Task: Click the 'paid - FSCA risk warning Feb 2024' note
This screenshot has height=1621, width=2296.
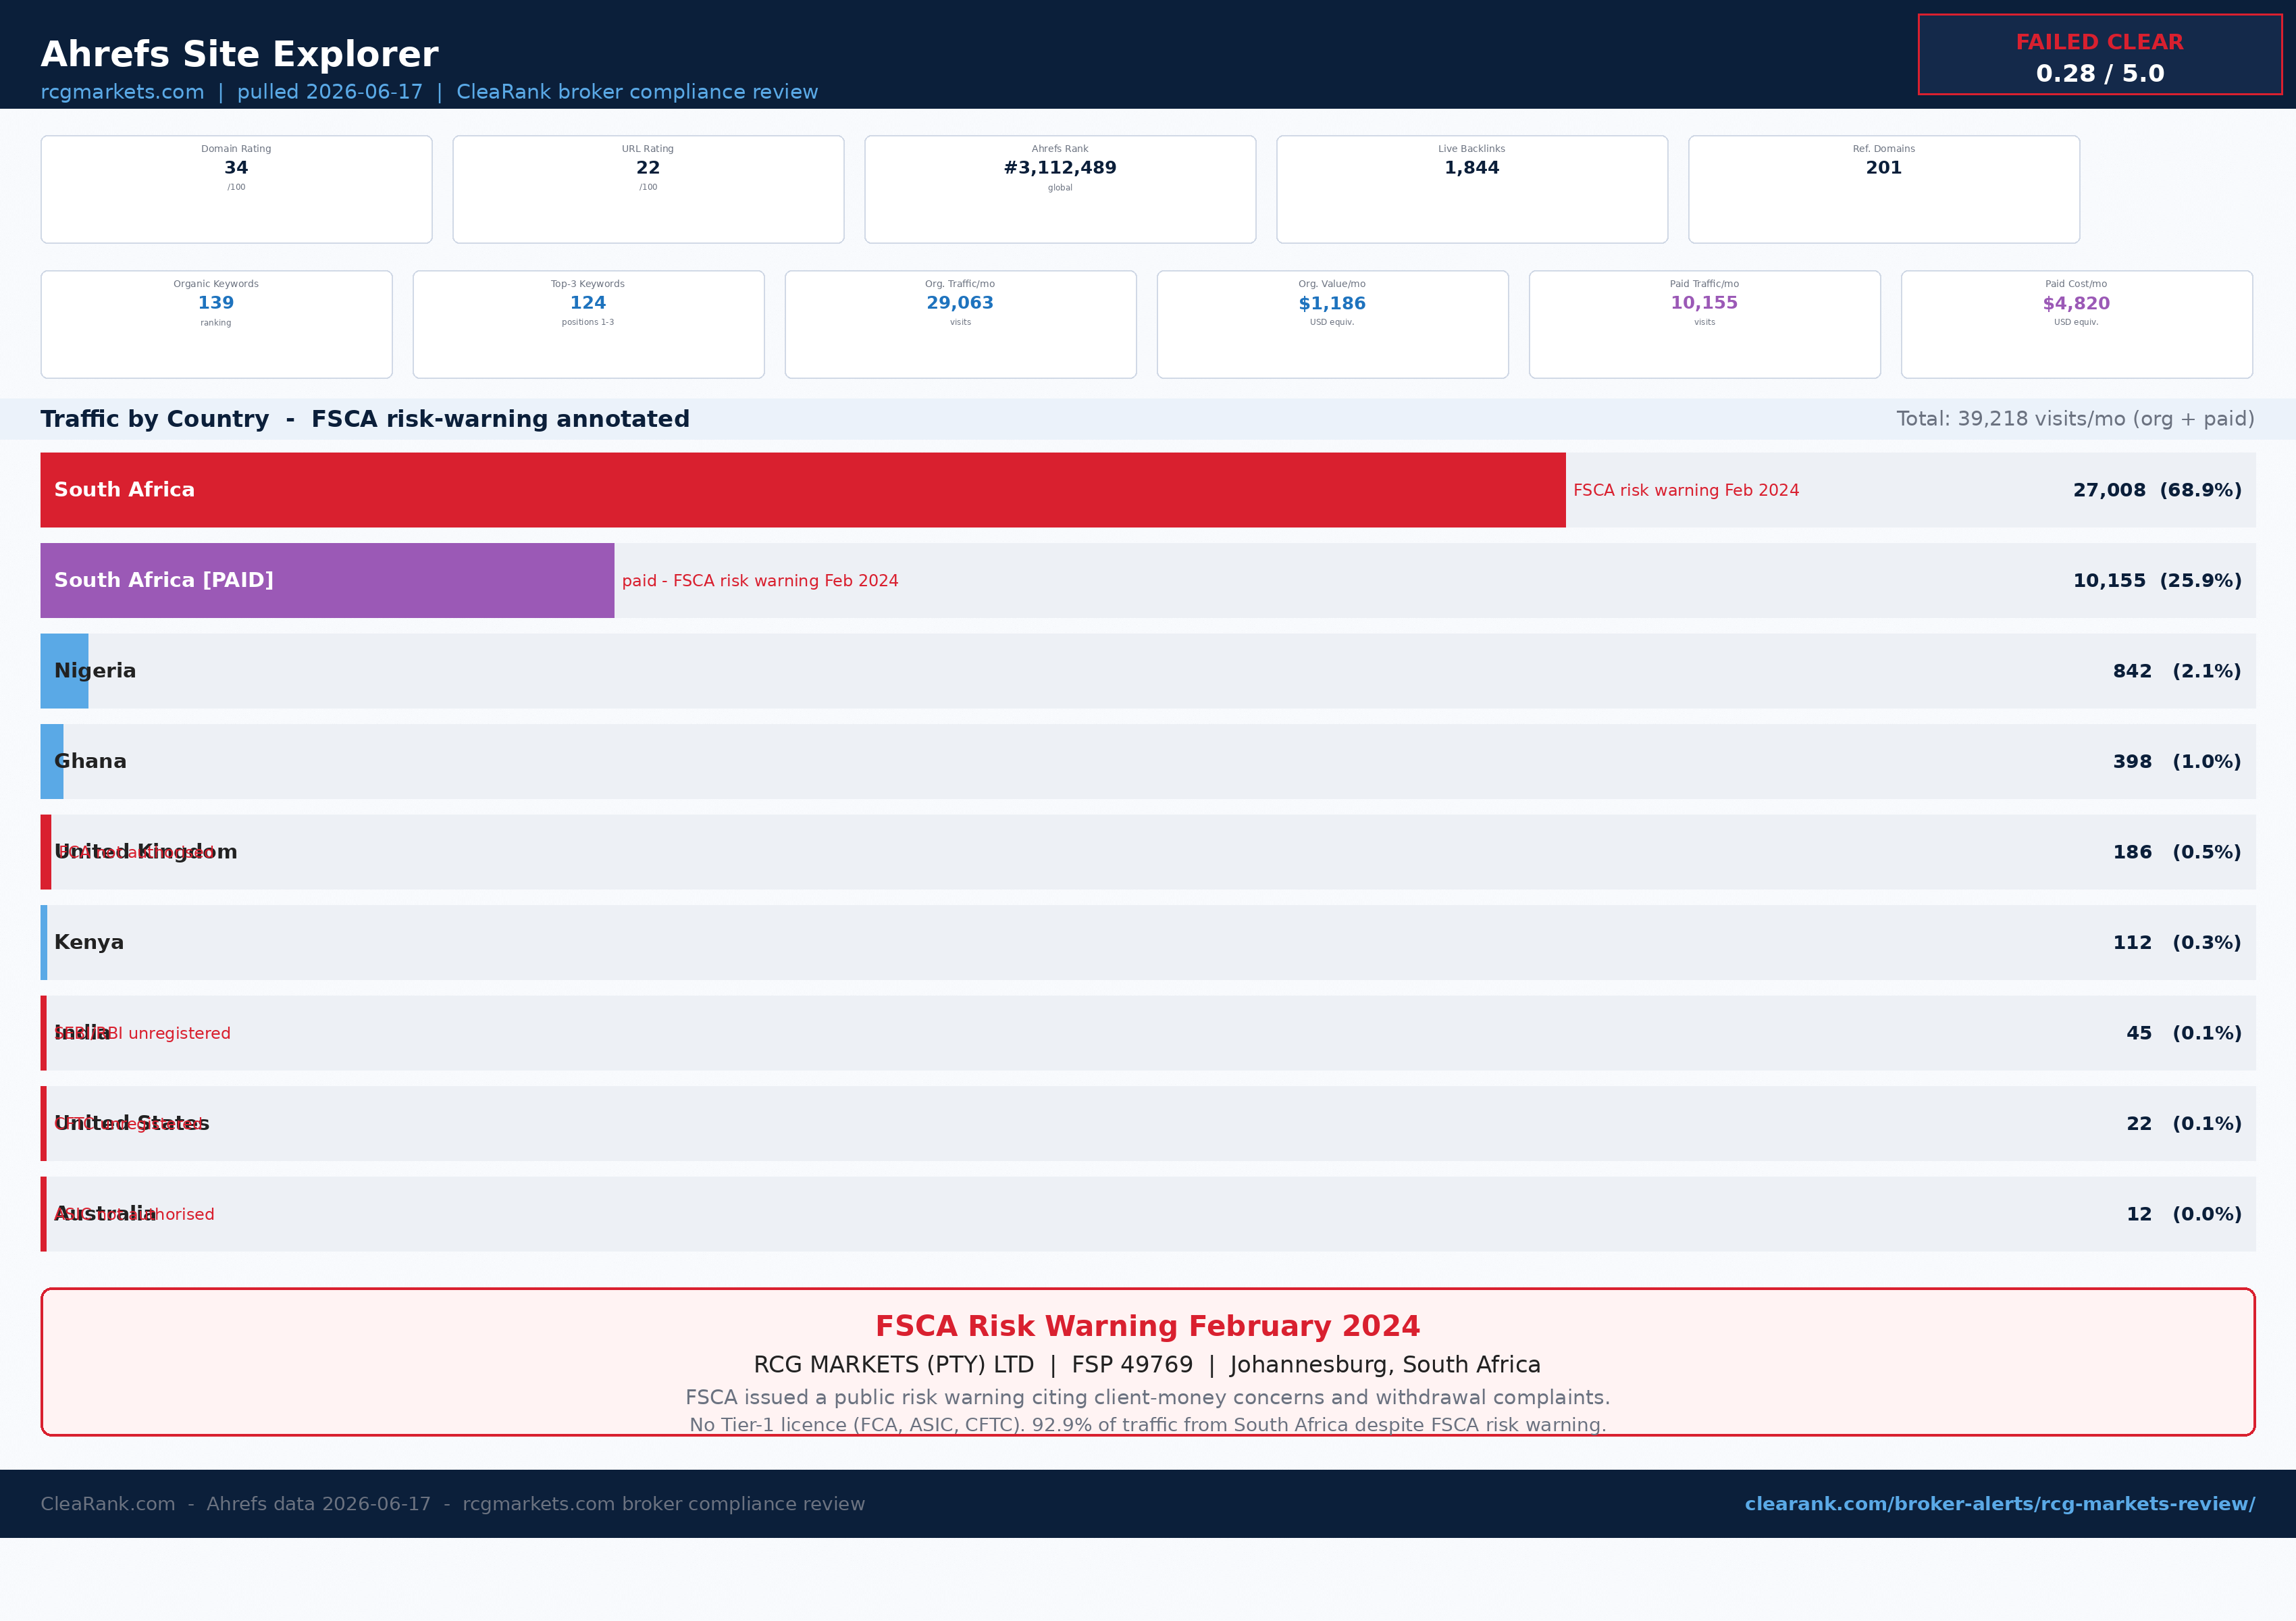Action: pyautogui.click(x=760, y=581)
